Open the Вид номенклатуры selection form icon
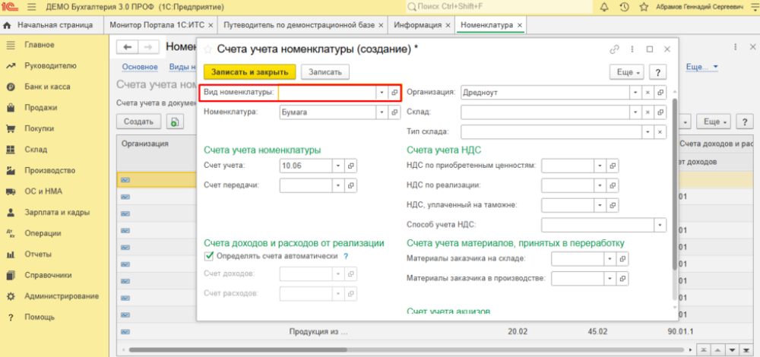 (x=394, y=92)
